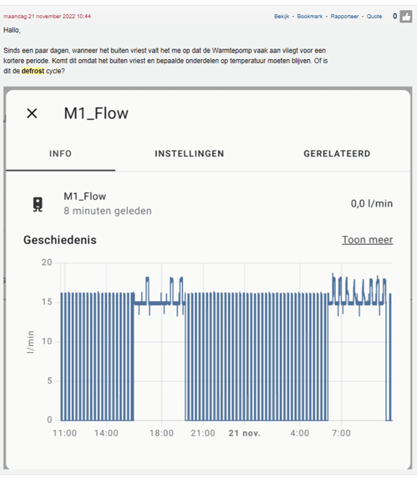Screen dimensions: 417x479
Task: Click the 0,0 l/min sensor value
Action: (x=371, y=204)
